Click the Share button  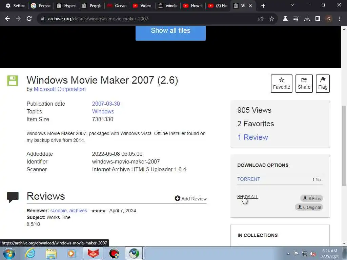[304, 84]
